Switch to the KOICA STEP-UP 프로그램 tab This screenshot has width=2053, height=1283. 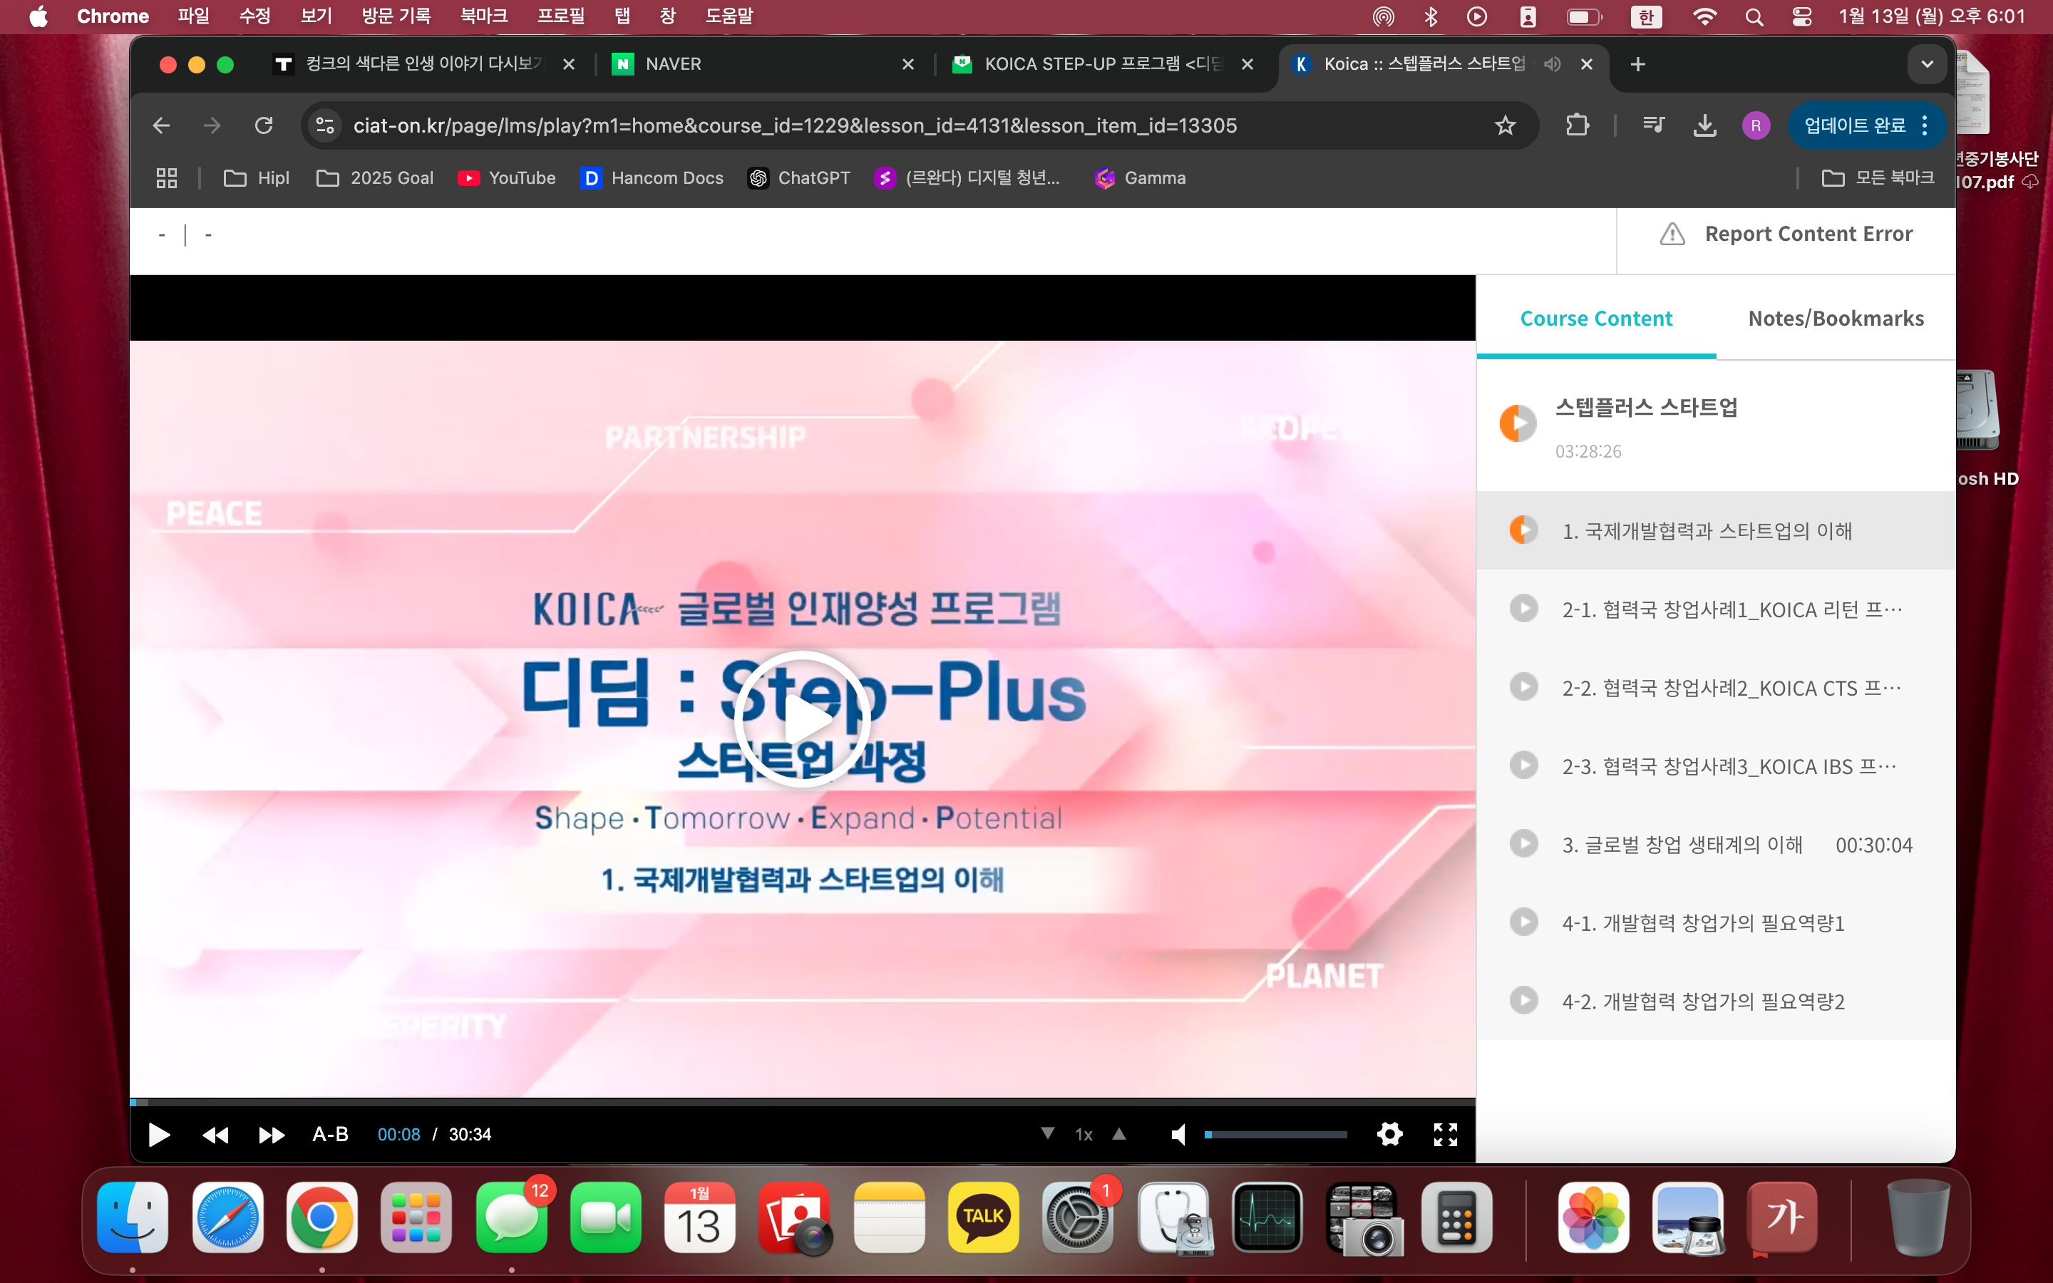pyautogui.click(x=1102, y=64)
